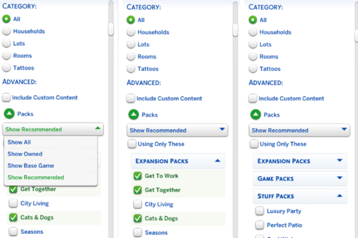Expand the Game Packs section
358x238 pixels.
tap(339, 178)
